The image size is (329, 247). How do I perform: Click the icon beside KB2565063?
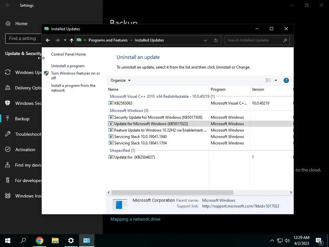[111, 103]
